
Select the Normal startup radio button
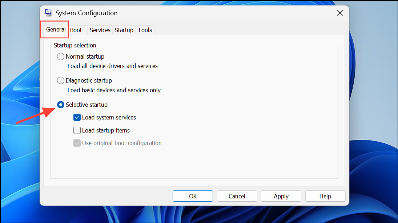pos(61,56)
